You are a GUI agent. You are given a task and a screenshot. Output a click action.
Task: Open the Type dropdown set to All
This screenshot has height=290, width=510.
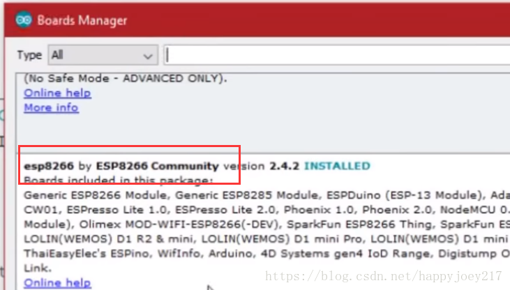click(103, 55)
